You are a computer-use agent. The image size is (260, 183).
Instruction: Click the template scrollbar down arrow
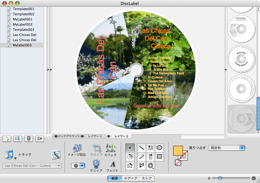click(x=258, y=132)
